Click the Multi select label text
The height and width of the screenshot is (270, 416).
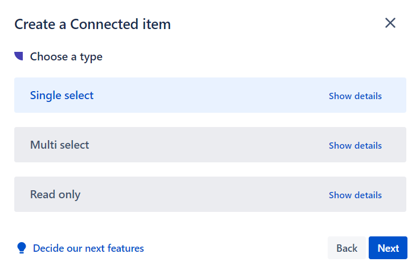pyautogui.click(x=59, y=145)
